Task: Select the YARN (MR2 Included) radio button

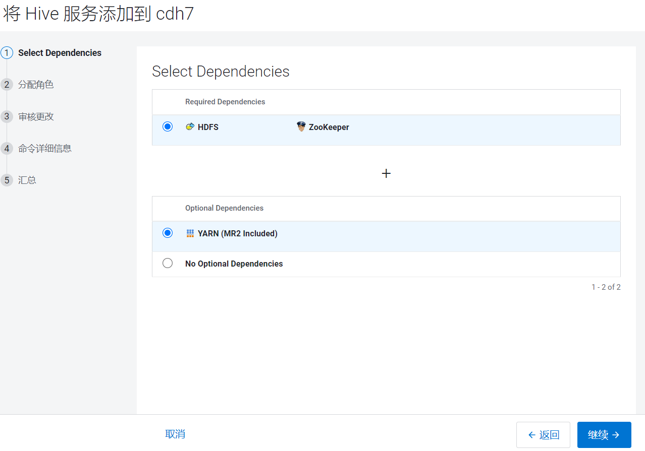Action: tap(168, 233)
